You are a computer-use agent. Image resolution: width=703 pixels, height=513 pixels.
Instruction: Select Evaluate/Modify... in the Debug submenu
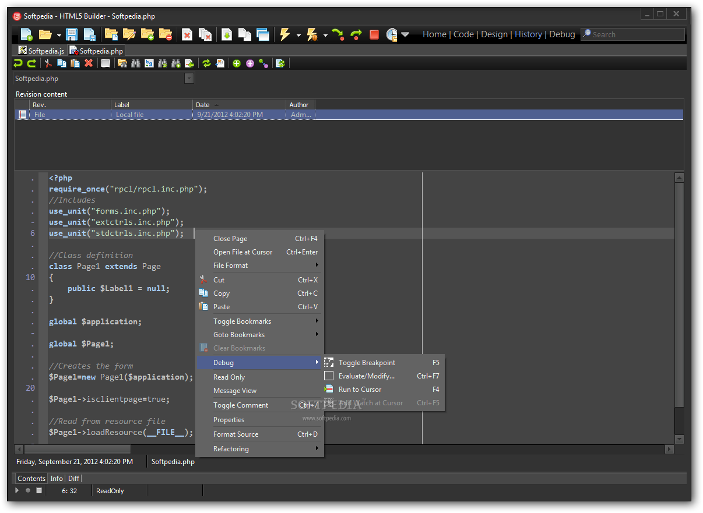tap(384, 376)
